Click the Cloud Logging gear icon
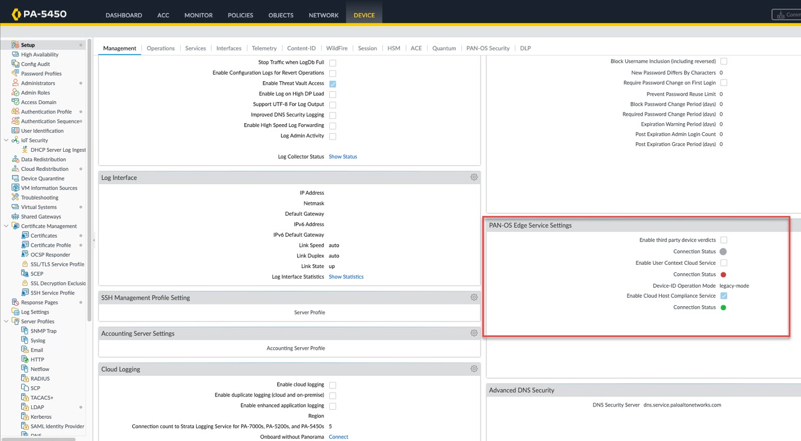The width and height of the screenshot is (801, 441). (x=474, y=369)
